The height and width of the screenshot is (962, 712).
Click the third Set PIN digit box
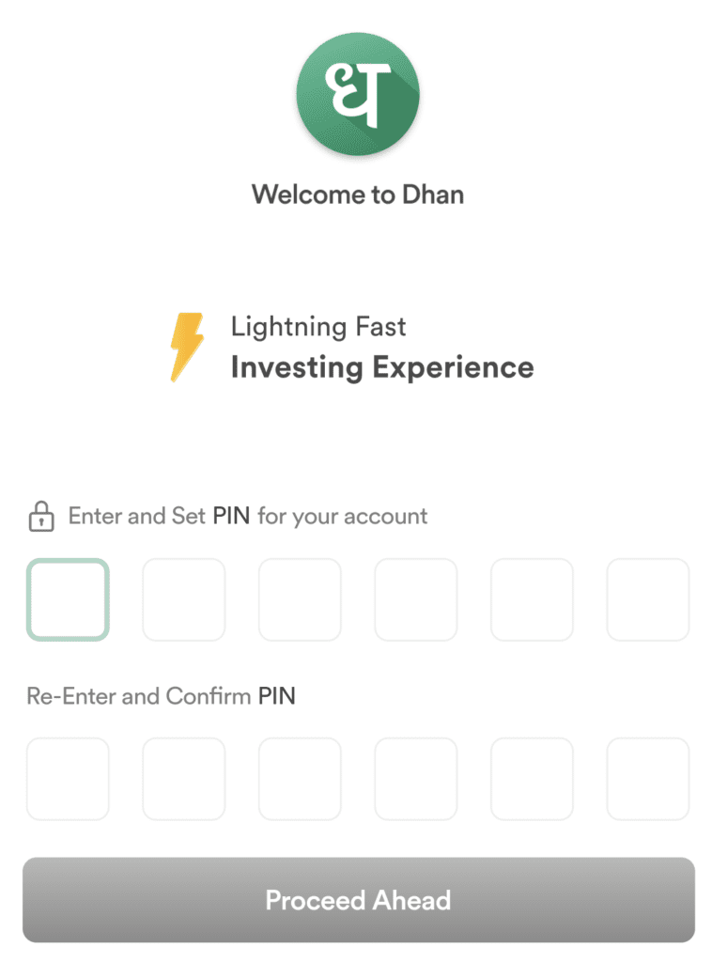point(300,599)
